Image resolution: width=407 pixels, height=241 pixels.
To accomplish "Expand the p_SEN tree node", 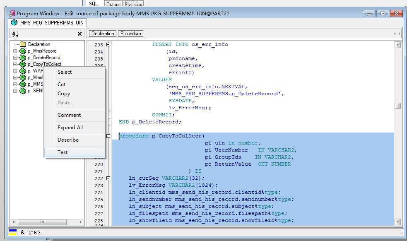I will (x=15, y=91).
